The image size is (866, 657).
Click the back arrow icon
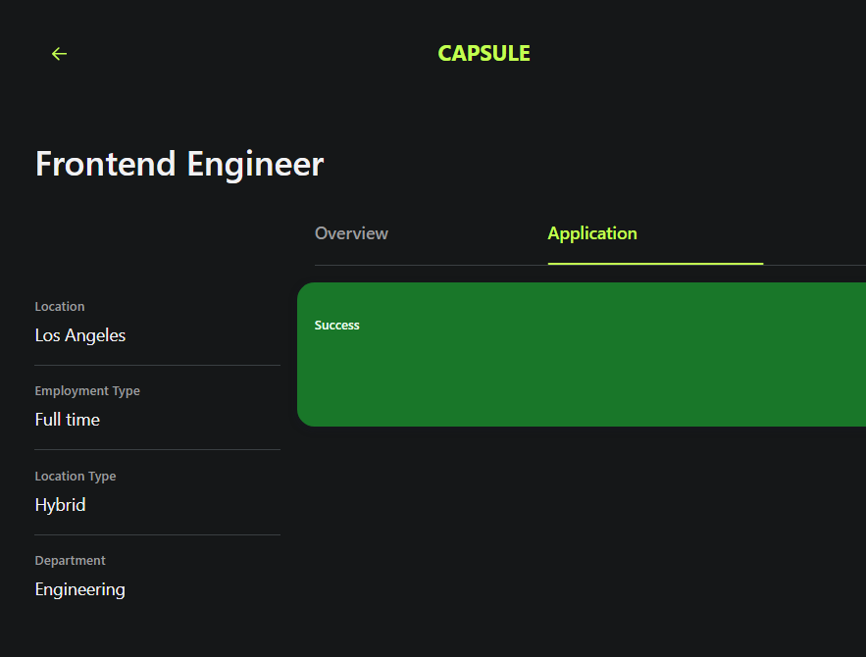(59, 54)
